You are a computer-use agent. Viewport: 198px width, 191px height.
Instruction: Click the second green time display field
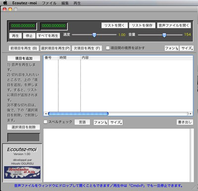[54, 26]
